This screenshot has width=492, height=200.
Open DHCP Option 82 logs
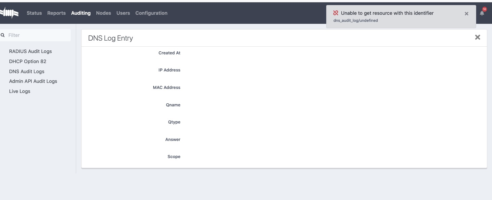[x=28, y=61]
